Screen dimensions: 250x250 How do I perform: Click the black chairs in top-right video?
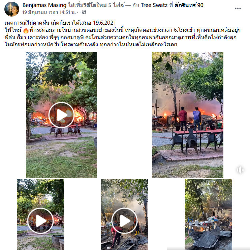point(192,142)
